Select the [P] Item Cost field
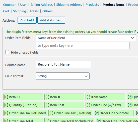Viewport: 138px width, 122px height. point(64,105)
